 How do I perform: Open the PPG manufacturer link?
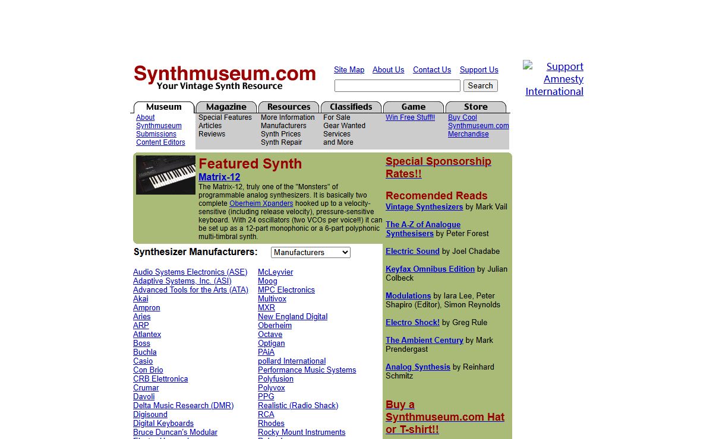pyautogui.click(x=266, y=397)
